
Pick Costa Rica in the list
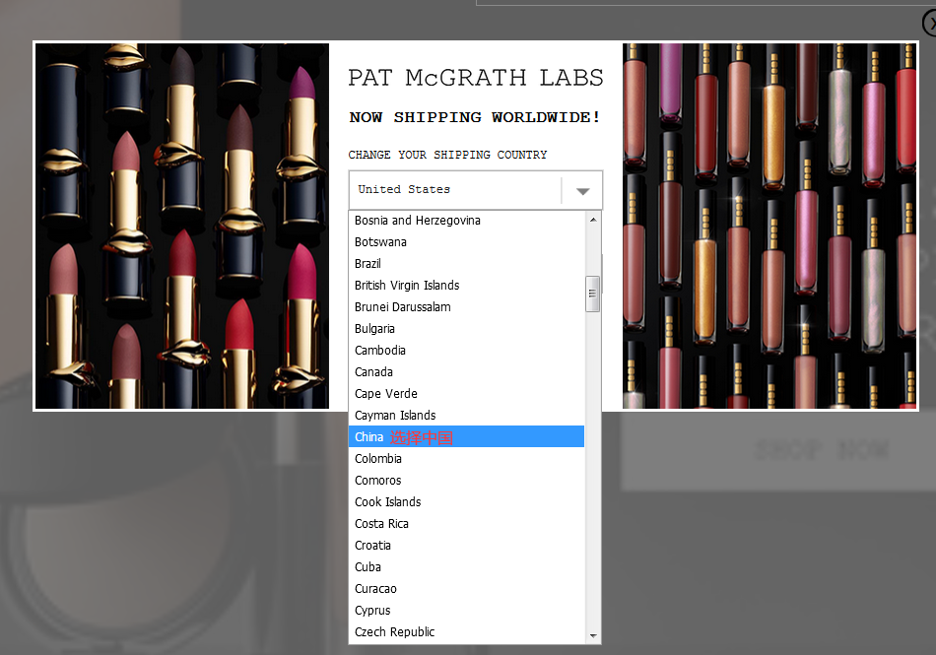point(381,524)
